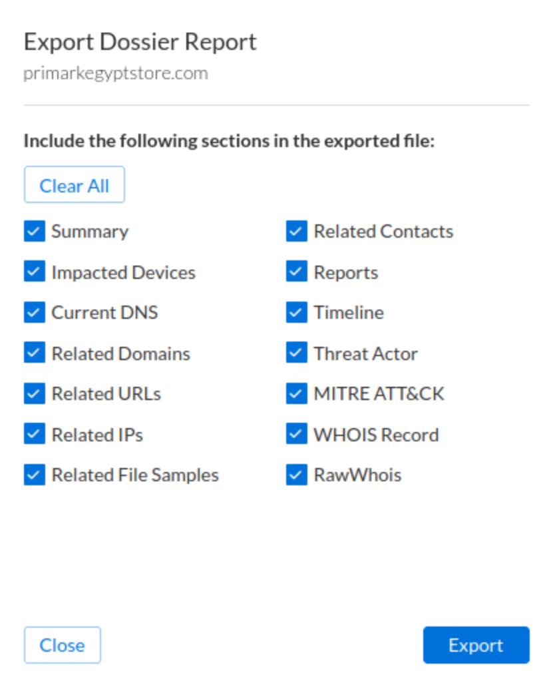Uncheck Related File Samples
Screen dimensions: 551x691
34,475
